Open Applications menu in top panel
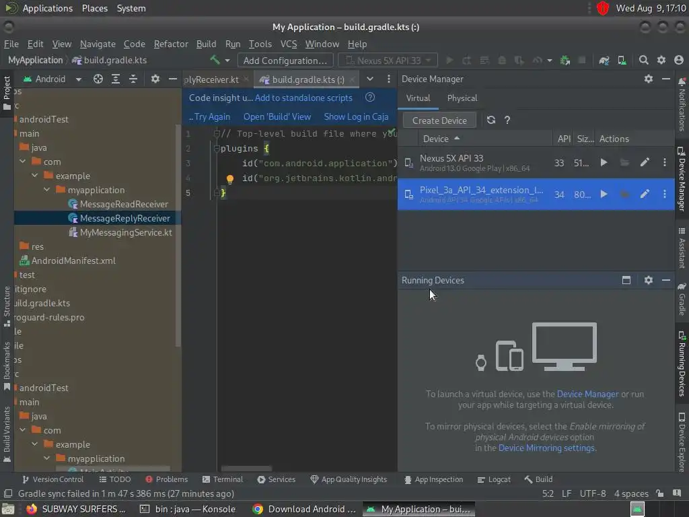Image resolution: width=689 pixels, height=517 pixels. coord(48,8)
